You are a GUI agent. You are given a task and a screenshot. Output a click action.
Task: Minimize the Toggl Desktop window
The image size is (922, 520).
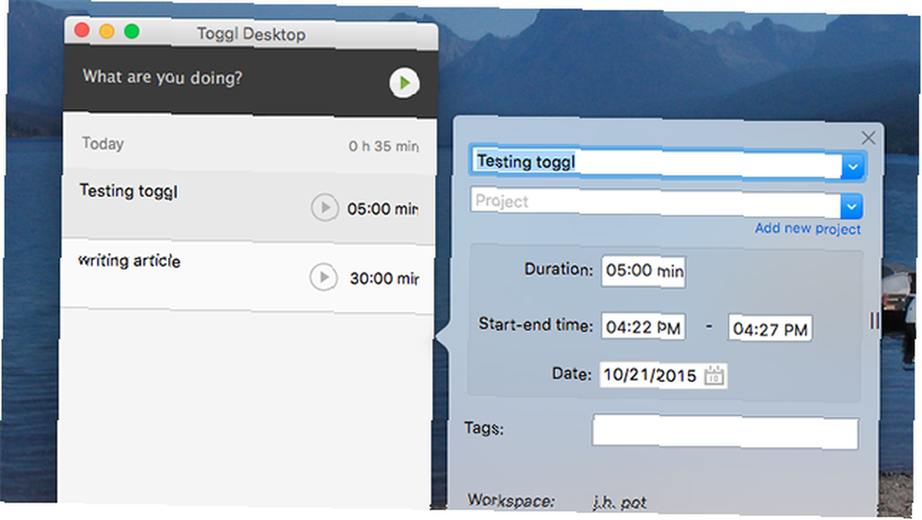click(106, 30)
